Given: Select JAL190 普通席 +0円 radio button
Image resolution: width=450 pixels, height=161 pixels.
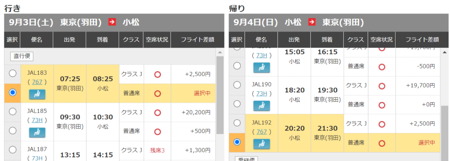Looking at the screenshot, I should tap(237, 104).
